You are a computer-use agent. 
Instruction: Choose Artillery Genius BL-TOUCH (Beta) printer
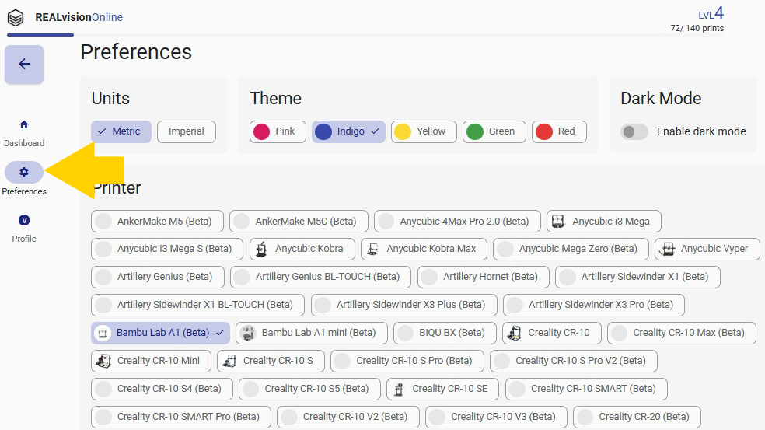[320, 277]
